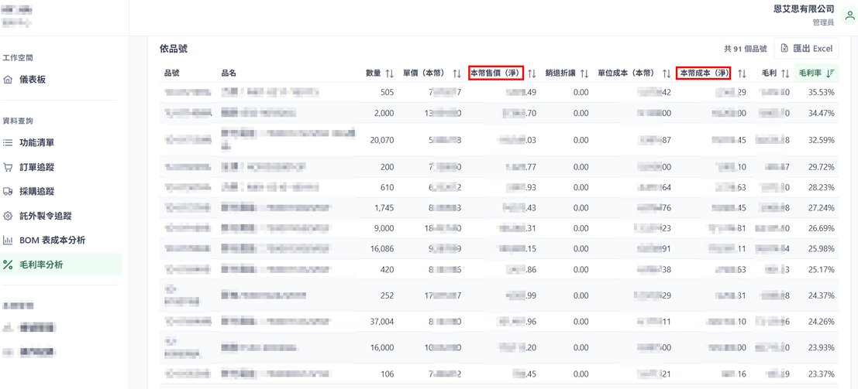Screen dimensions: 858x389
Task: Click the 26.69% gross margin cell
Action: 822,228
